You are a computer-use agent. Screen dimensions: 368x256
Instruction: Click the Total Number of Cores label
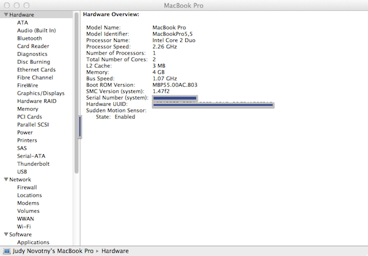pyautogui.click(x=117, y=59)
